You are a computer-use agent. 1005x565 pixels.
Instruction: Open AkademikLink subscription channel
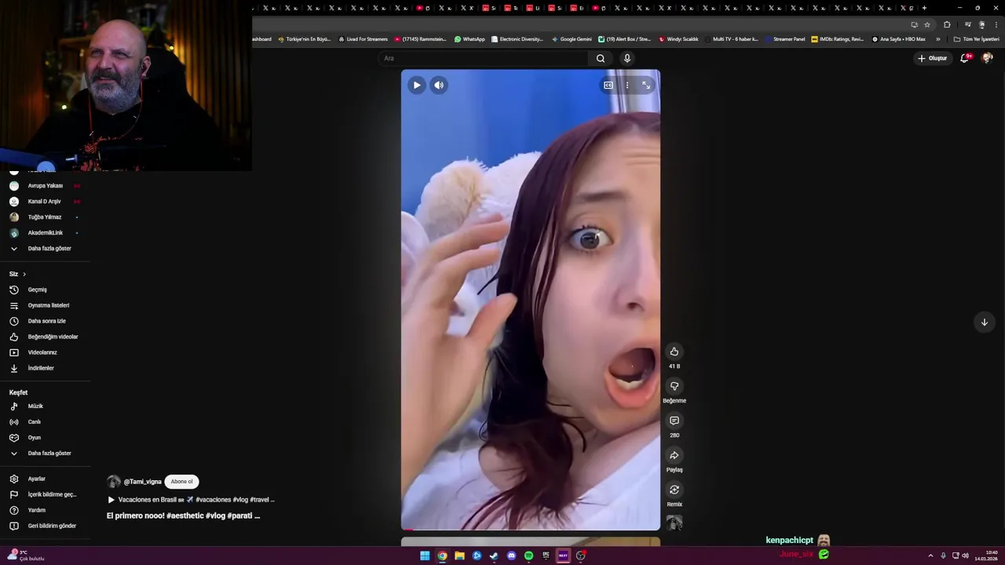click(x=46, y=233)
